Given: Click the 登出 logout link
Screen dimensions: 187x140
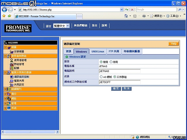Looking at the screenshot, I should tap(95, 26).
